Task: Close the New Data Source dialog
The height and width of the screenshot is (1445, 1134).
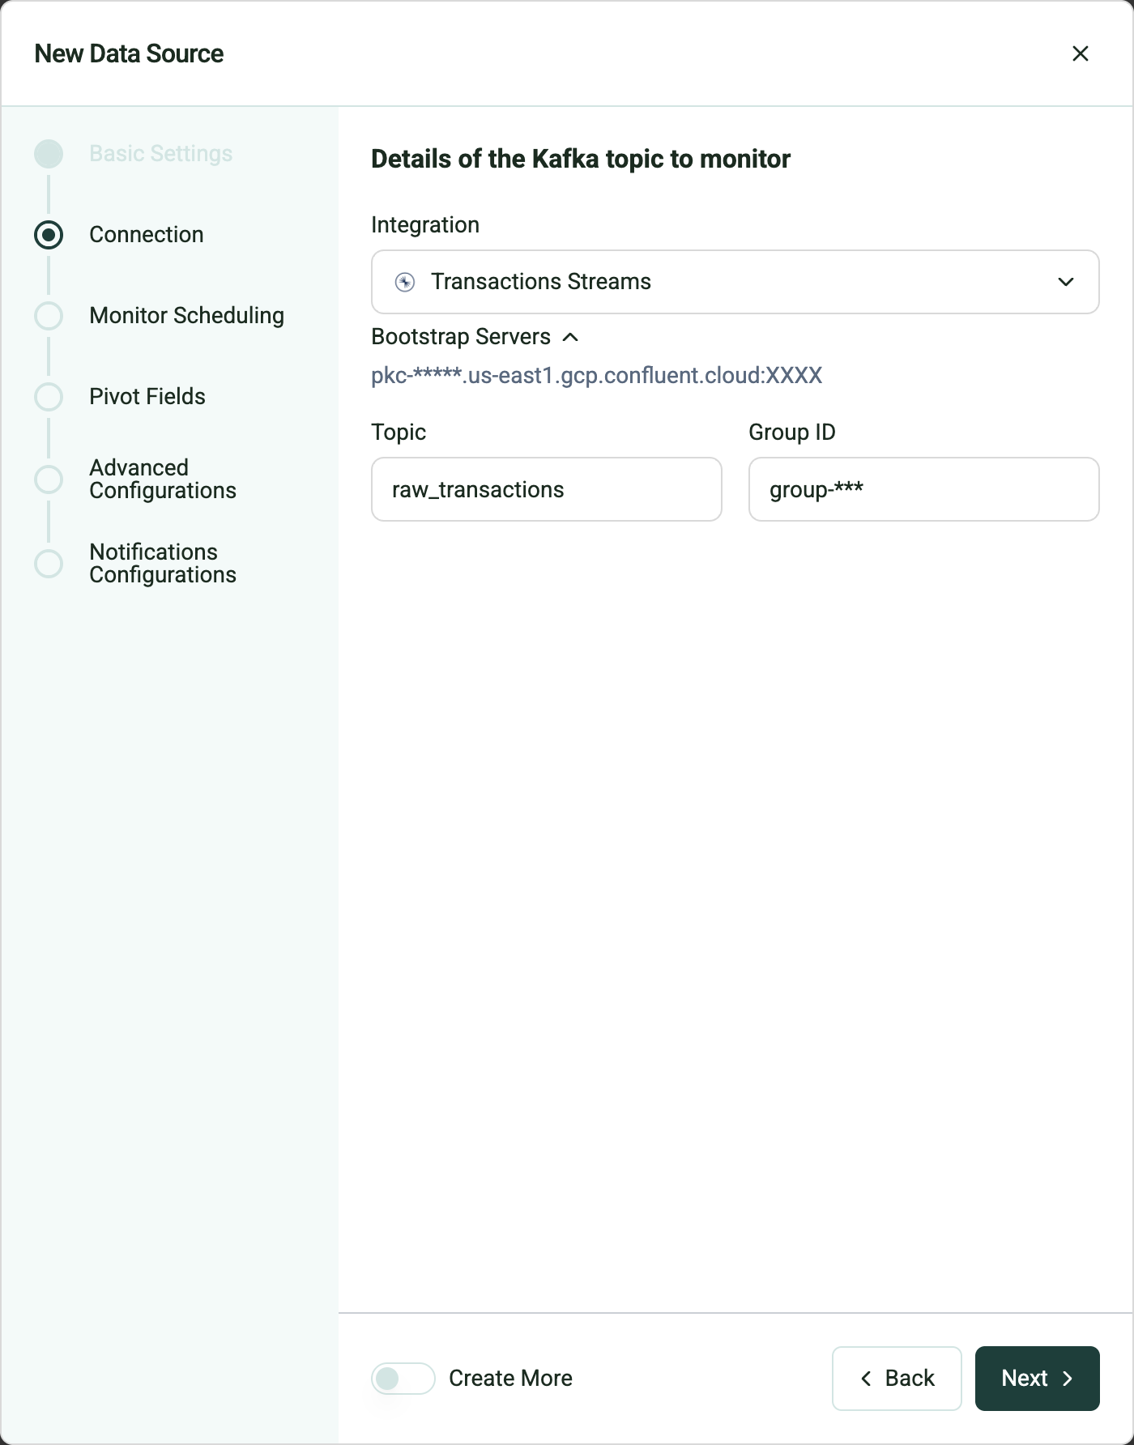Action: click(1080, 53)
